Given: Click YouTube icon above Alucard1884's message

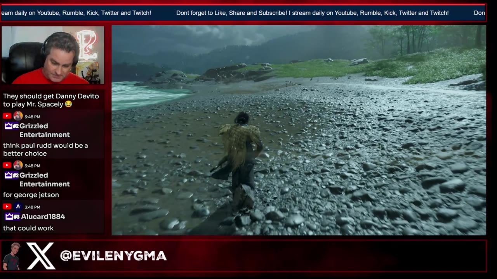Looking at the screenshot, I should [x=7, y=207].
